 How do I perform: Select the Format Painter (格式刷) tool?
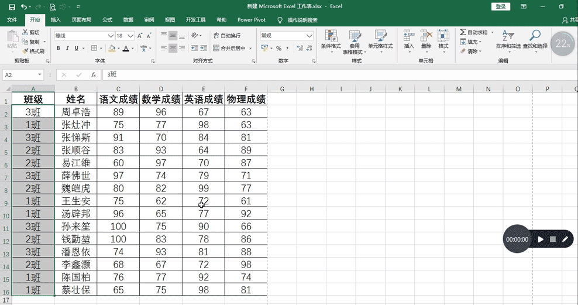[33, 52]
